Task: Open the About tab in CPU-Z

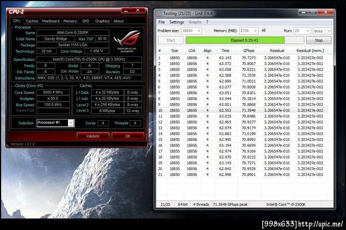Action: point(118,21)
